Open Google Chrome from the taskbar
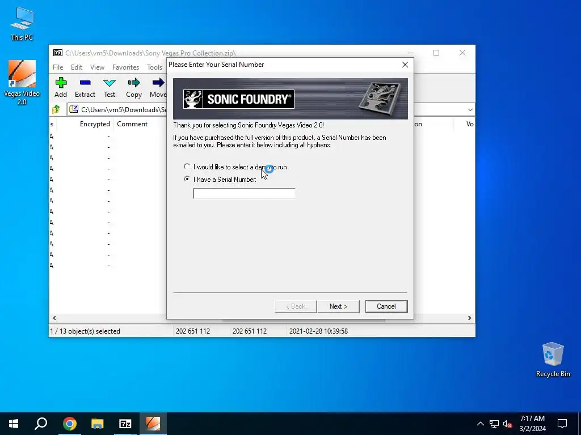Viewport: 581px width, 435px height. (x=69, y=424)
